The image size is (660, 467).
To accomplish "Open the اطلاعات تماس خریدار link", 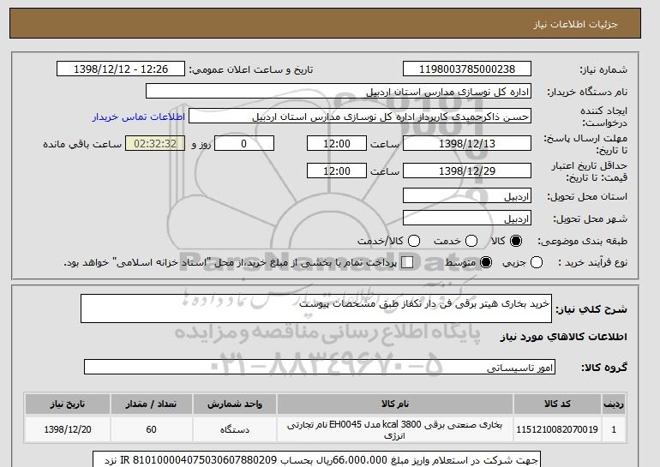I will 139,117.
